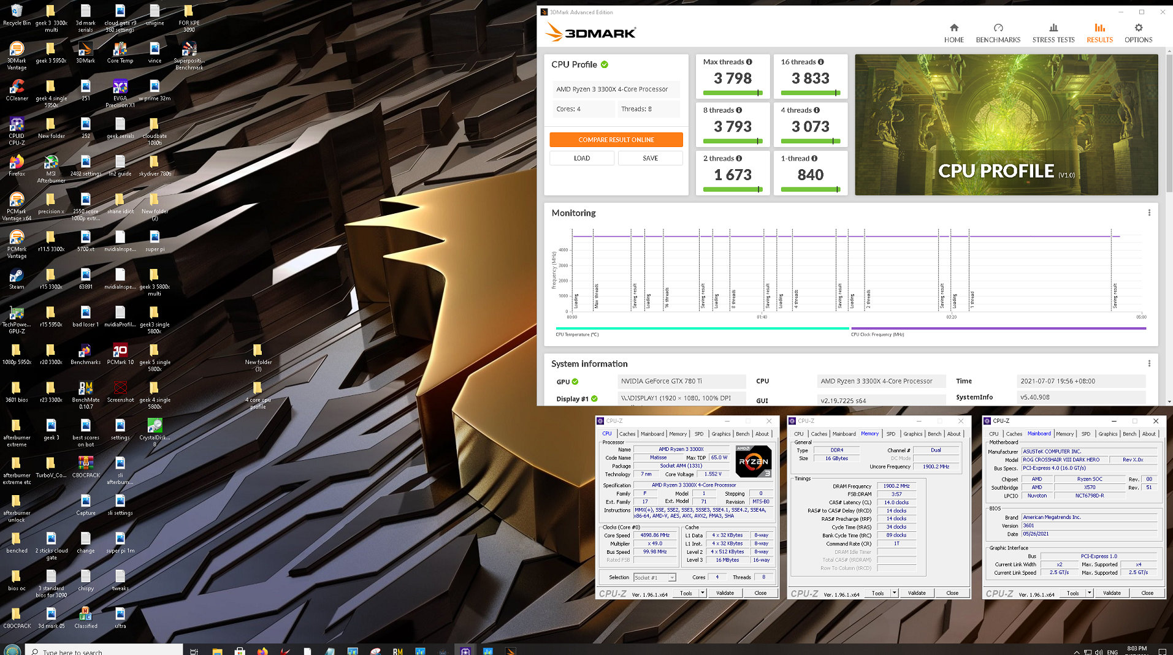1173x655 pixels.
Task: Click Compare Result Online button
Action: (x=616, y=140)
